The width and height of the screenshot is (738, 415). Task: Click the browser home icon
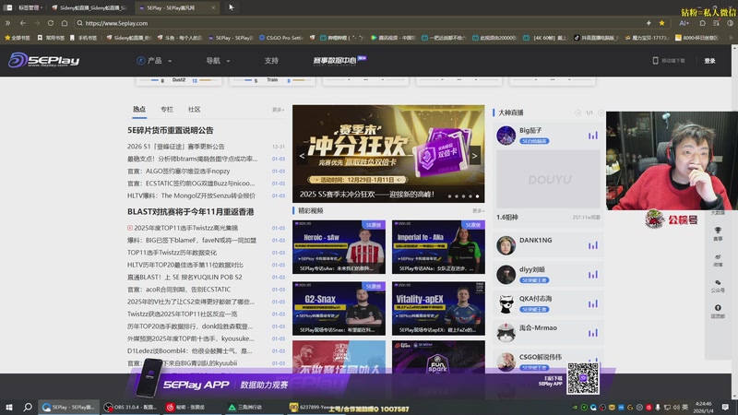tap(65, 22)
